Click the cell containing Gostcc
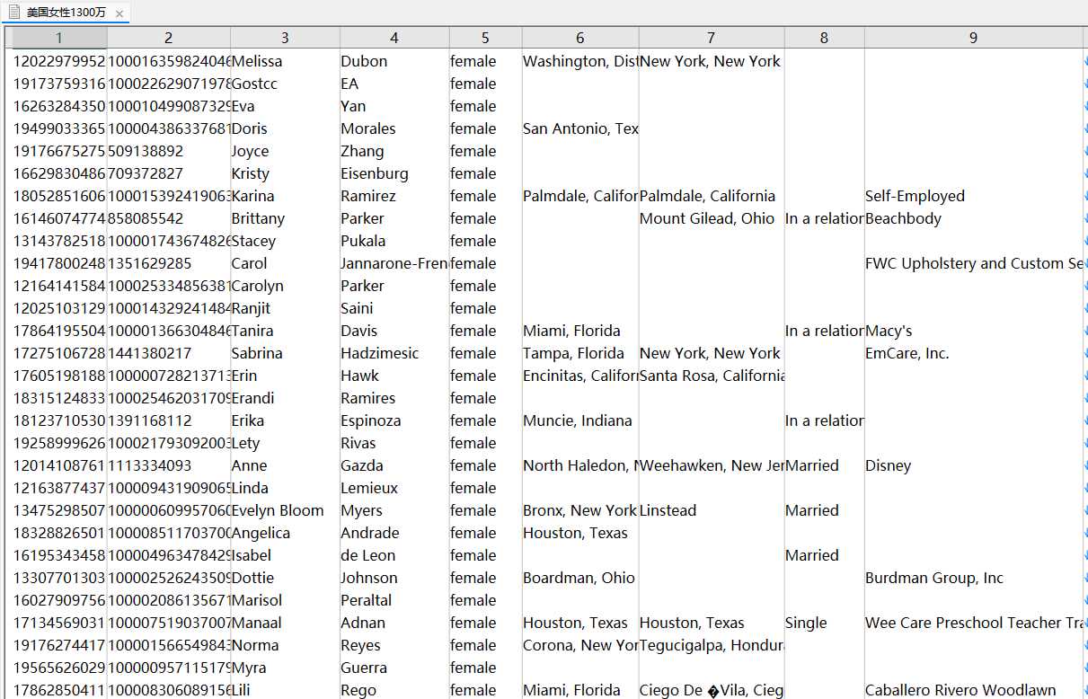 pos(286,84)
